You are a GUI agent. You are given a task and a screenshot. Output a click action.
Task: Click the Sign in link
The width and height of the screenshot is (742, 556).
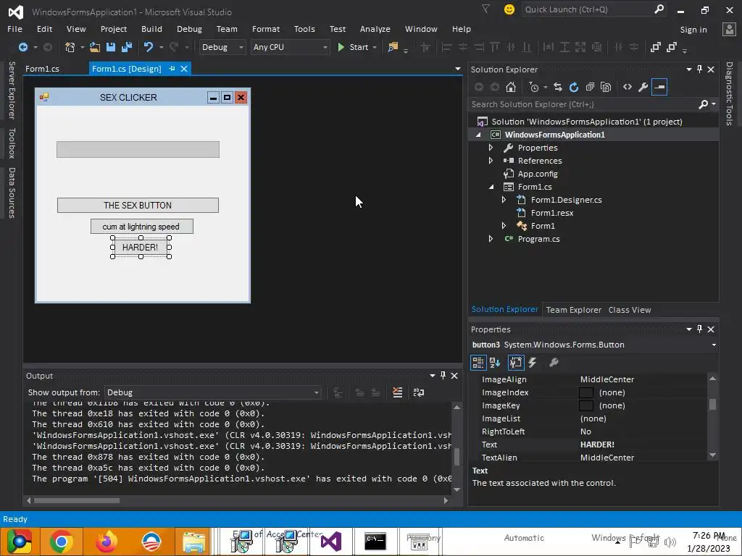(693, 29)
